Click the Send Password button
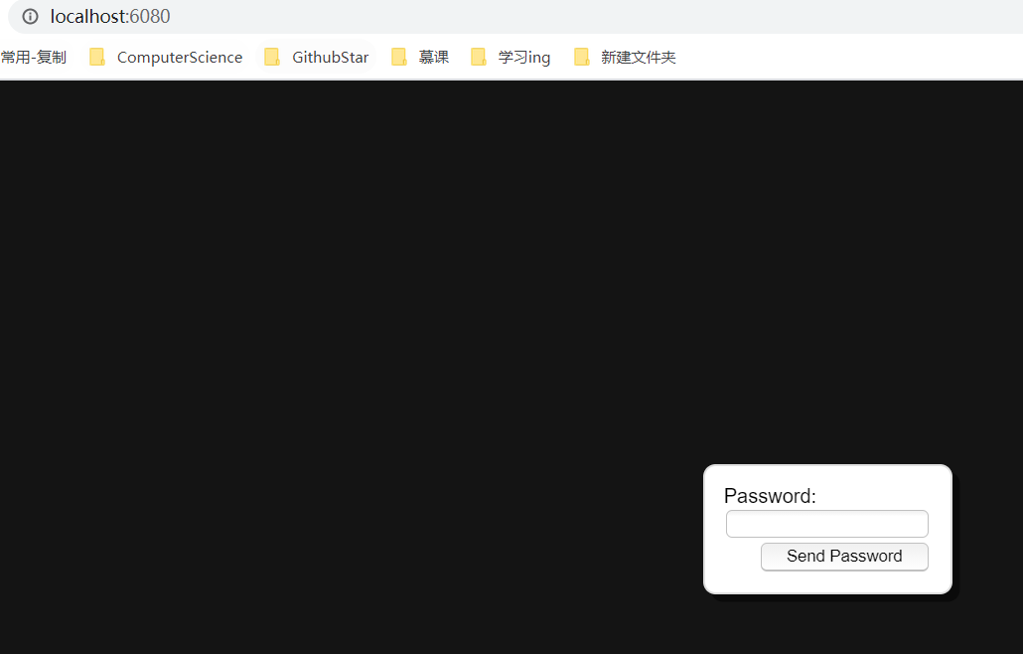Screen dimensions: 1023x654 844,557
